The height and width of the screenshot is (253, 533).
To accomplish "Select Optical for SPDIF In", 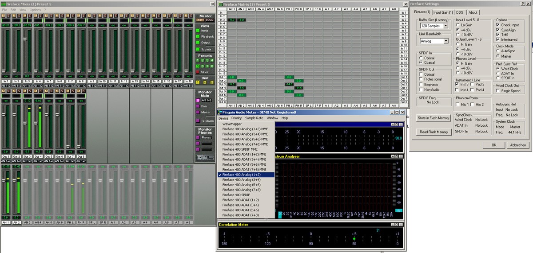I will 421,58.
